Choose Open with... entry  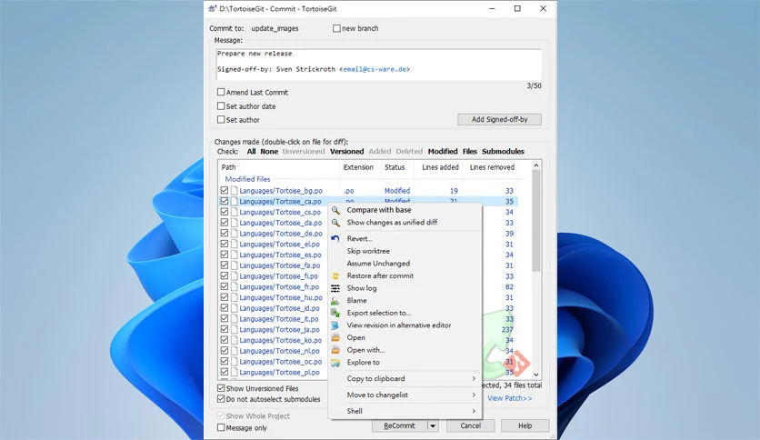pos(405,350)
